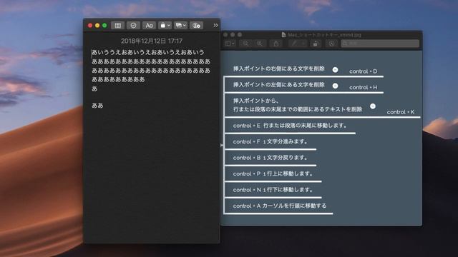This screenshot has height=257, width=458.
Task: Add a checklist in Notes toolbar
Action: pyautogui.click(x=133, y=26)
